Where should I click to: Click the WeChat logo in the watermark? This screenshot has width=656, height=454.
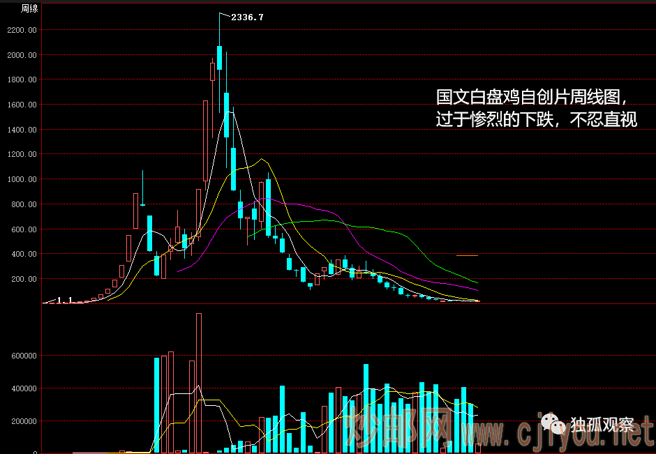point(556,423)
